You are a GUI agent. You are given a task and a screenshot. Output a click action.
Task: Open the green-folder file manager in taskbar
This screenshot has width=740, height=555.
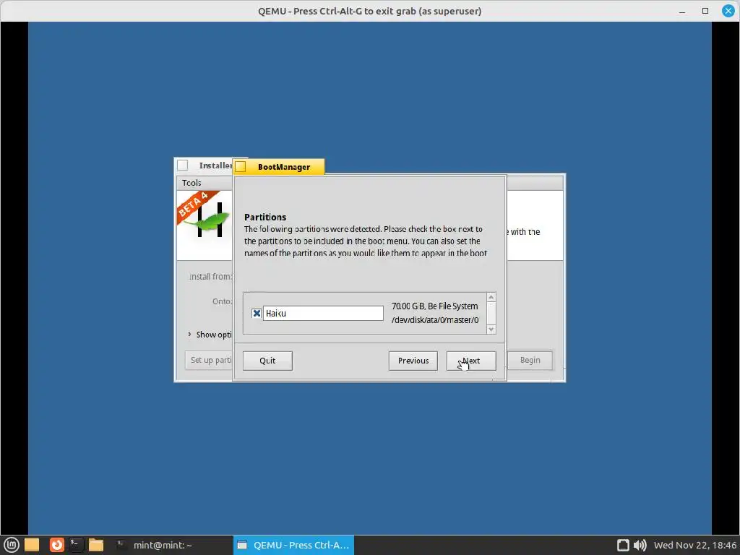click(96, 545)
